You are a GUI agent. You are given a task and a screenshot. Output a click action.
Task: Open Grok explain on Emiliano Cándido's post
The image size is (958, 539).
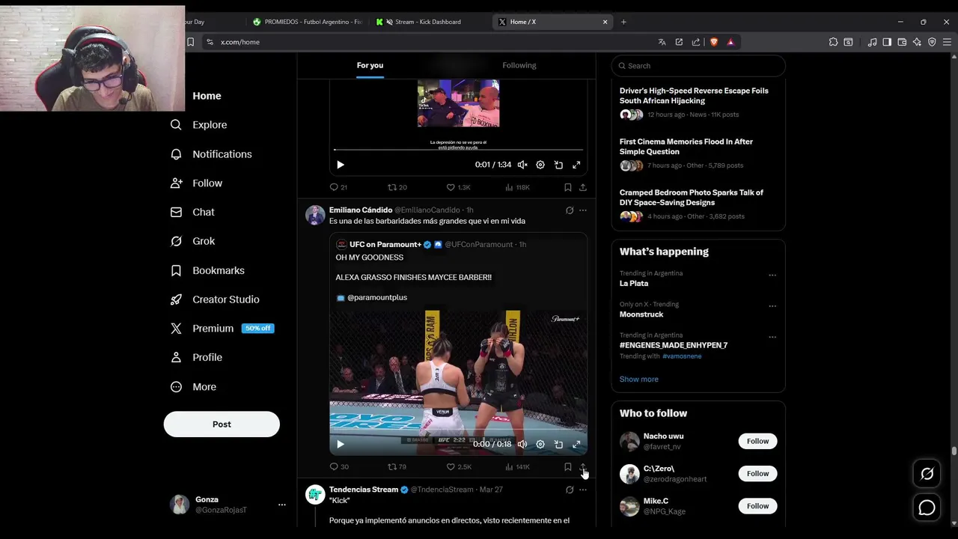click(x=570, y=210)
